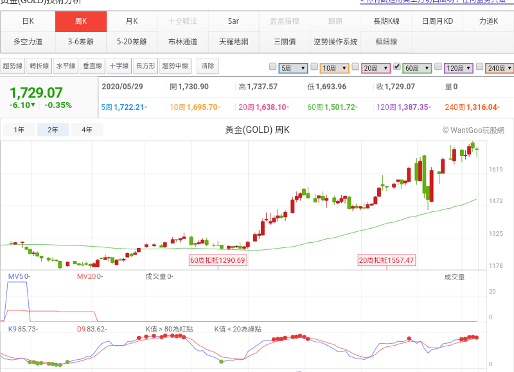Pick the 水平線 horizontal line tool
Screen dimensions: 514x372
[x=66, y=66]
